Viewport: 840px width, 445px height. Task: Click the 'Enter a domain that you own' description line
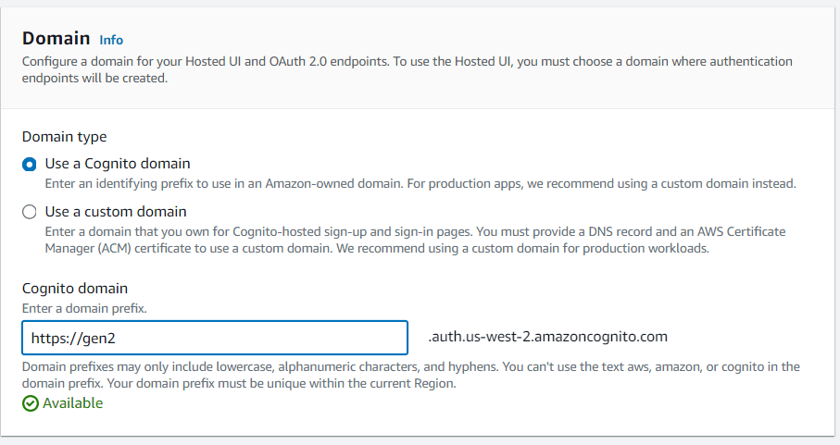coord(415,231)
